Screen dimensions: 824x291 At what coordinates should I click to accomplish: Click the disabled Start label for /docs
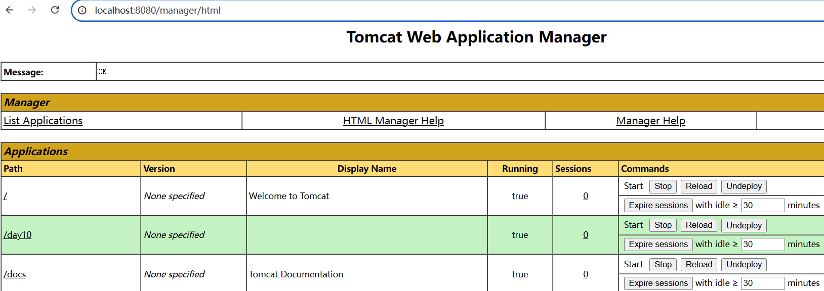[x=633, y=264]
